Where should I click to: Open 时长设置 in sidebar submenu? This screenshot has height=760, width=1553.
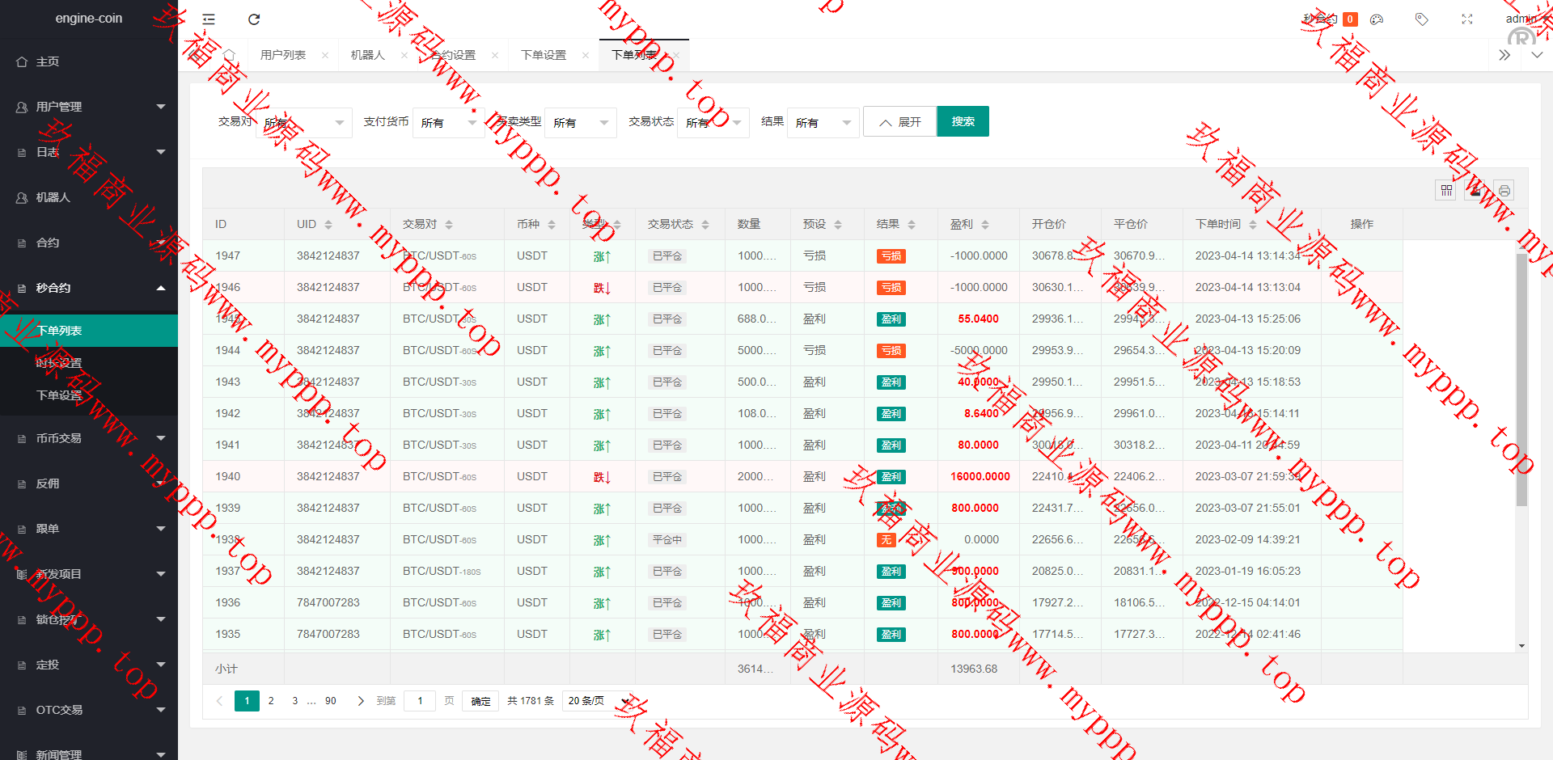pyautogui.click(x=59, y=363)
